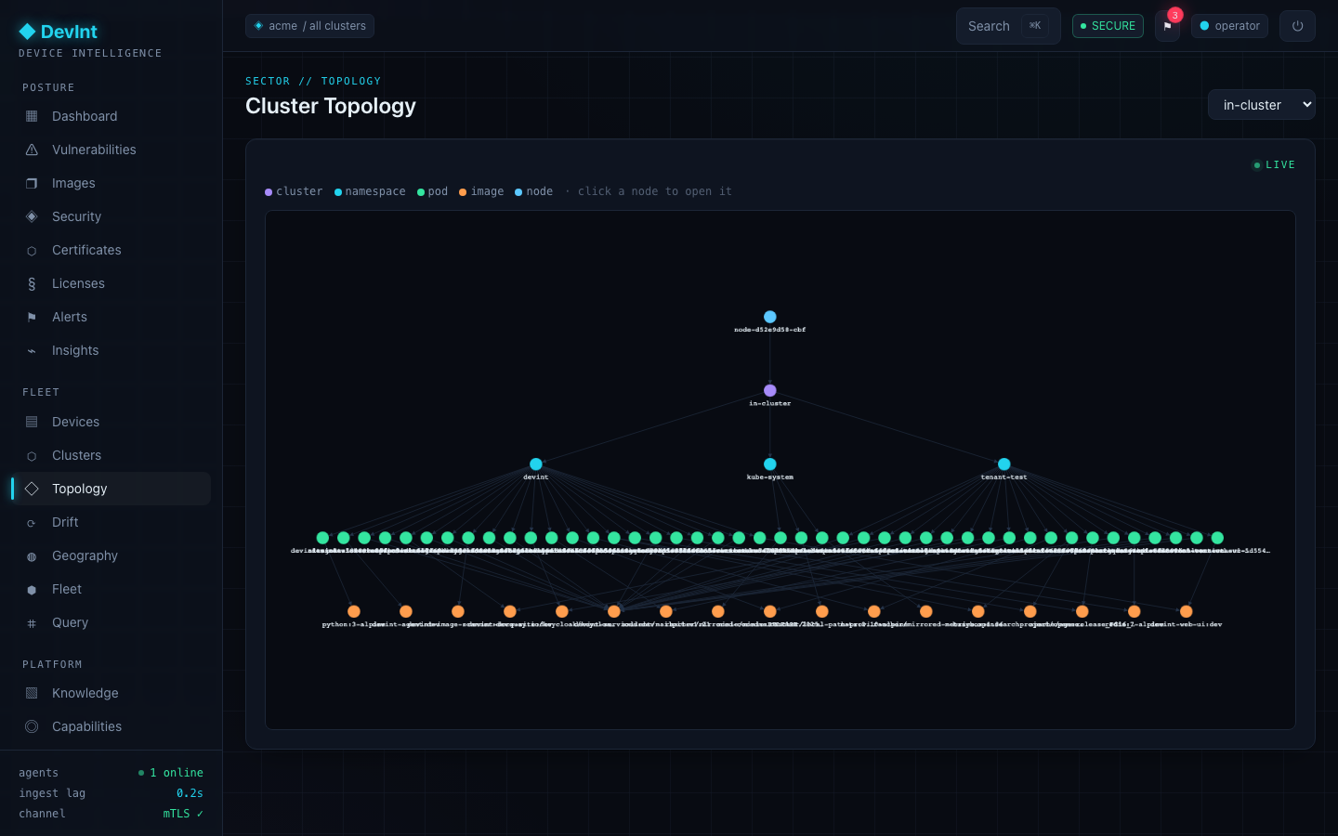1338x836 pixels.
Task: Open the kube-system namespace node
Action: click(770, 464)
